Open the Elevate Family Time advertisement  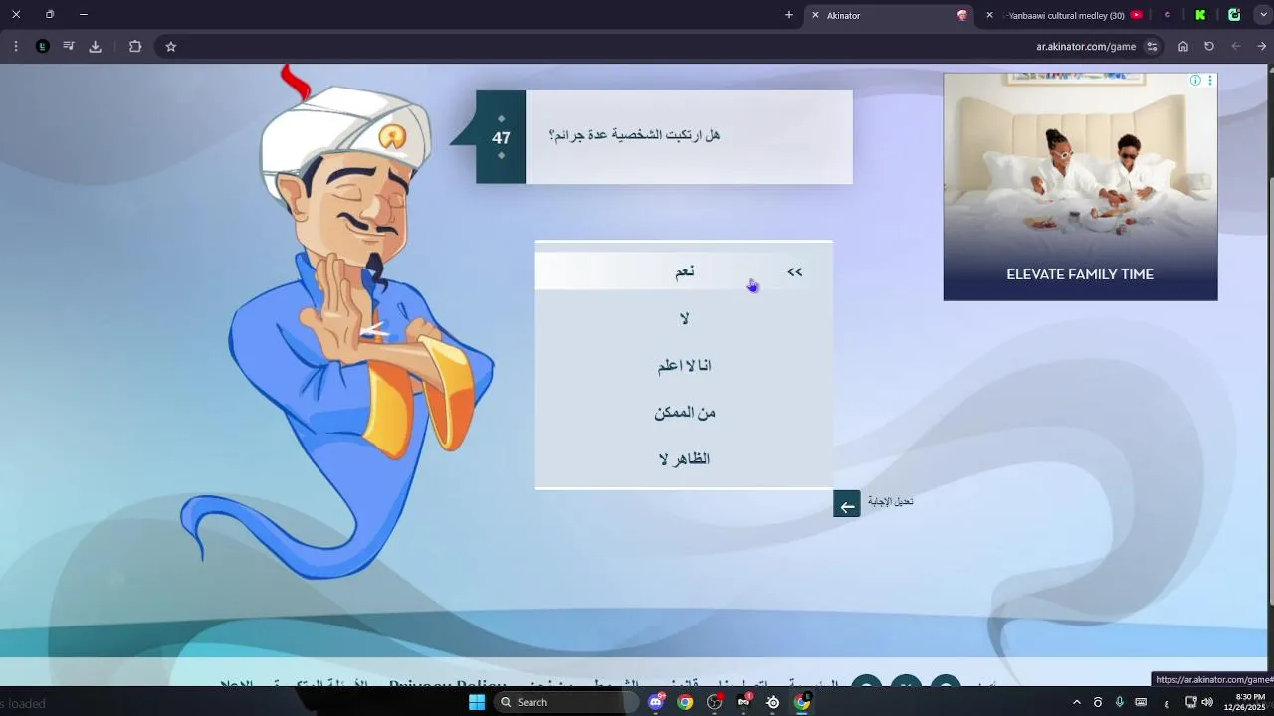[1080, 187]
